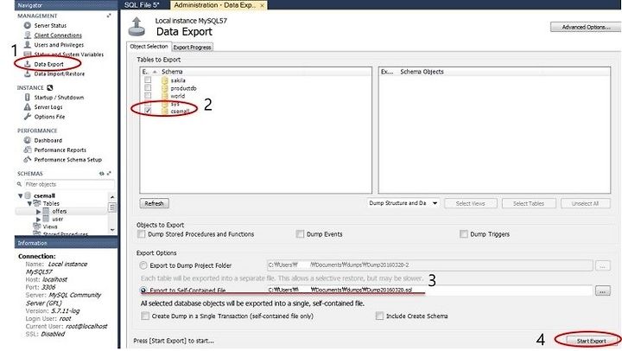Enable Dump Stored Procedures and Functions

click(141, 234)
